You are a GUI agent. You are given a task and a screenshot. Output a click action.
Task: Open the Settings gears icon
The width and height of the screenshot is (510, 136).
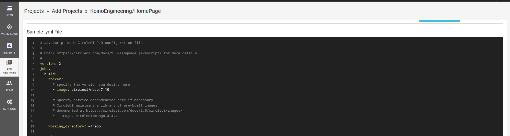9,102
